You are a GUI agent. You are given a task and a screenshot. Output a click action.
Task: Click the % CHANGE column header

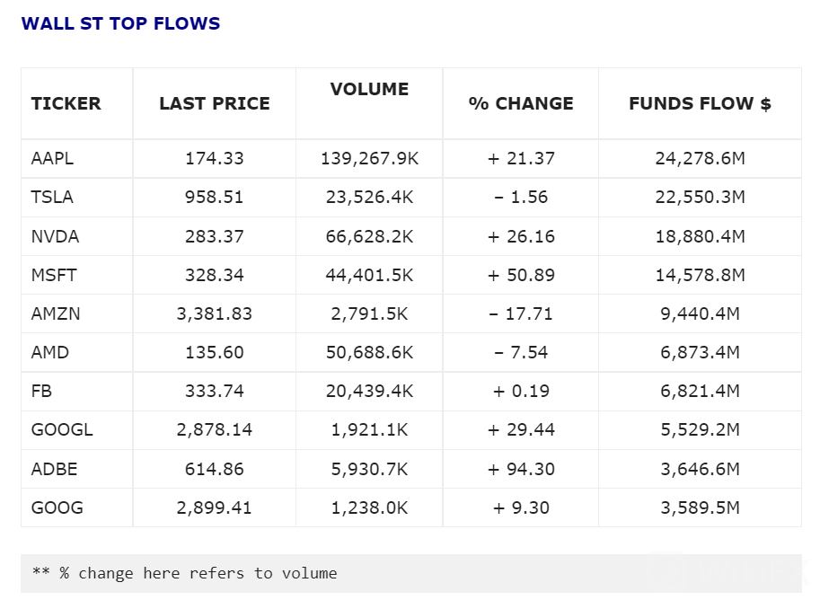click(521, 103)
